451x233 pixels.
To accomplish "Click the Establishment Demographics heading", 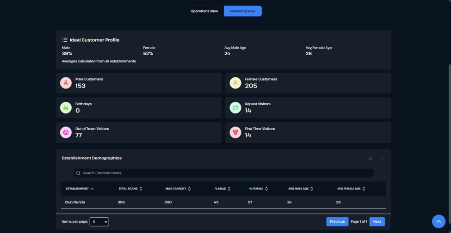I will tap(92, 158).
